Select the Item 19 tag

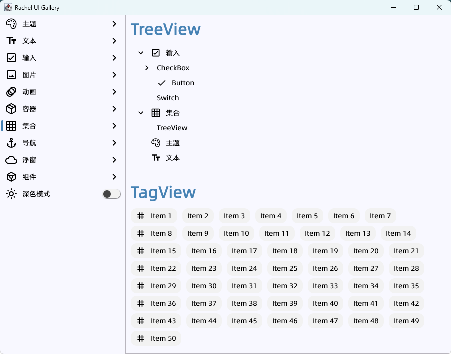point(325,251)
